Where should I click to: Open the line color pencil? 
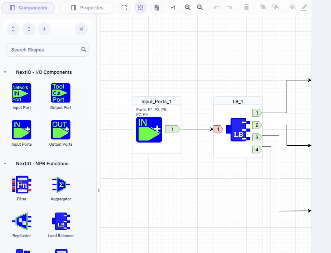(304, 7)
